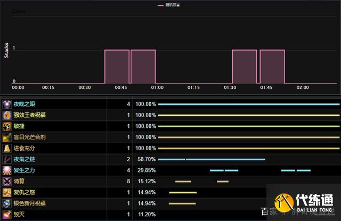Click the 复仇之怒 yellow uptime bar
Viewport: 341px width, 221px height.
[183, 193]
